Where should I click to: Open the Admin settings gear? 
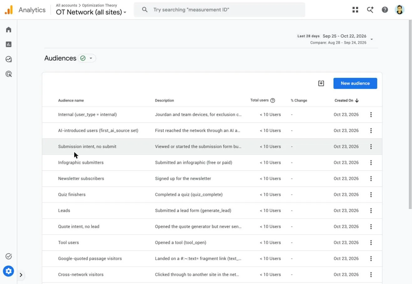(8, 271)
